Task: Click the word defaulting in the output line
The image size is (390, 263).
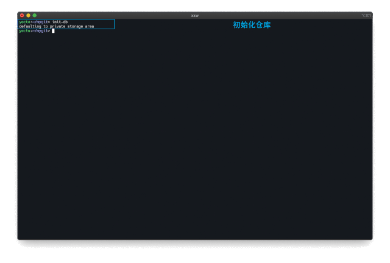Action: (30, 26)
